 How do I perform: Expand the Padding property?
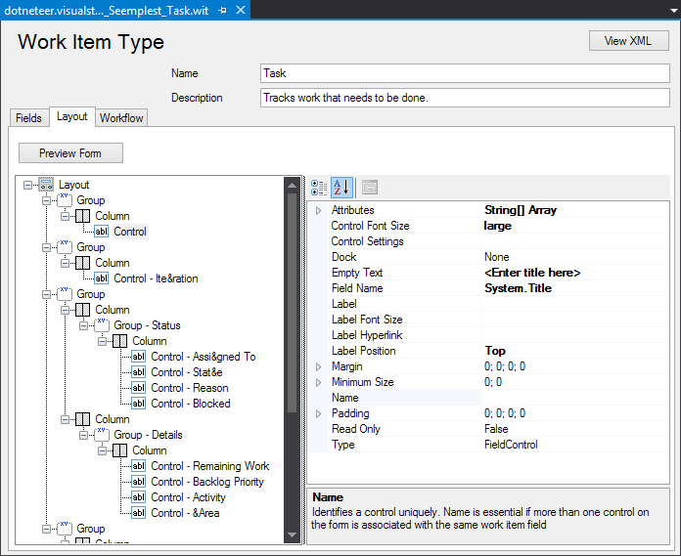[x=318, y=413]
